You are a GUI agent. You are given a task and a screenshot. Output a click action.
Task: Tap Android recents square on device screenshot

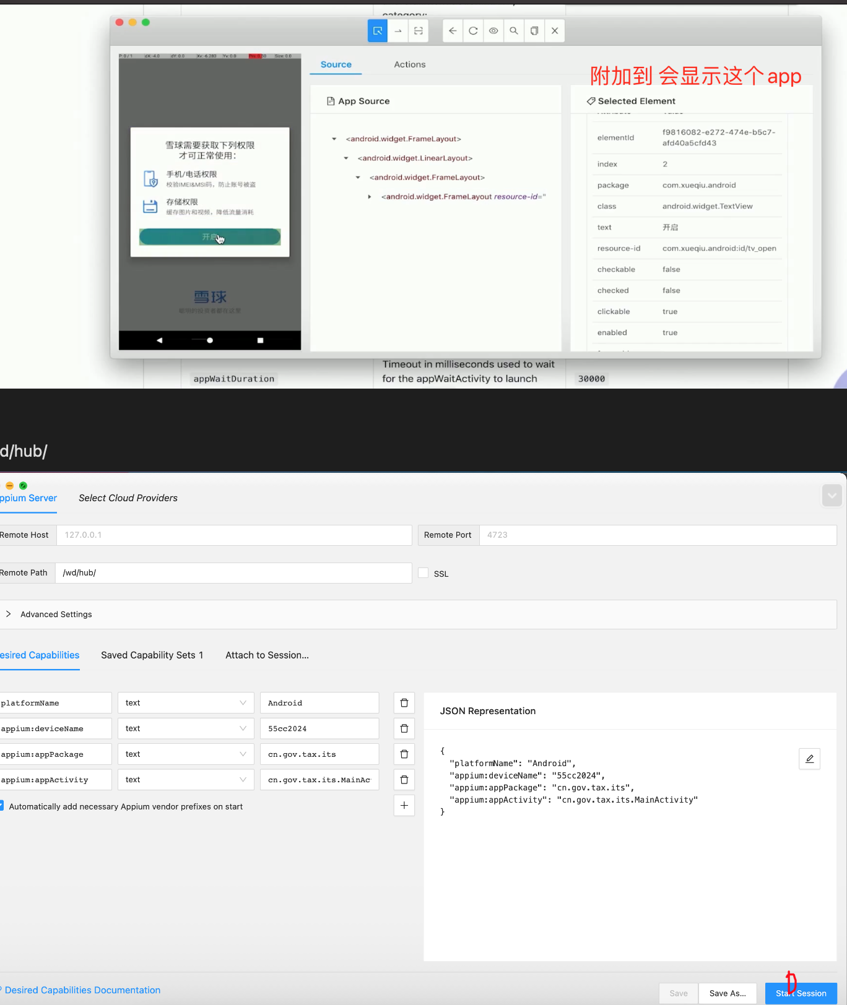[x=260, y=340]
